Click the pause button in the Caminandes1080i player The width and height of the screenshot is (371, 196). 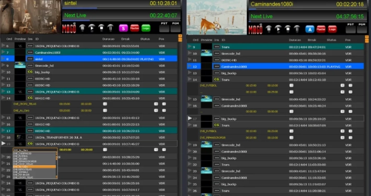coord(297,29)
